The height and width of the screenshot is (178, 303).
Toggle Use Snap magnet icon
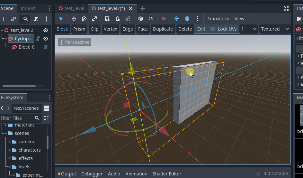tap(151, 19)
